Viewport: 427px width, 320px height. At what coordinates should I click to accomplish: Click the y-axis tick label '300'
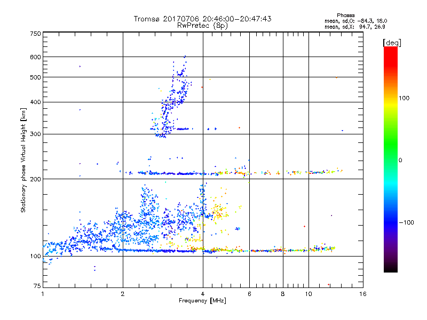pos(36,134)
